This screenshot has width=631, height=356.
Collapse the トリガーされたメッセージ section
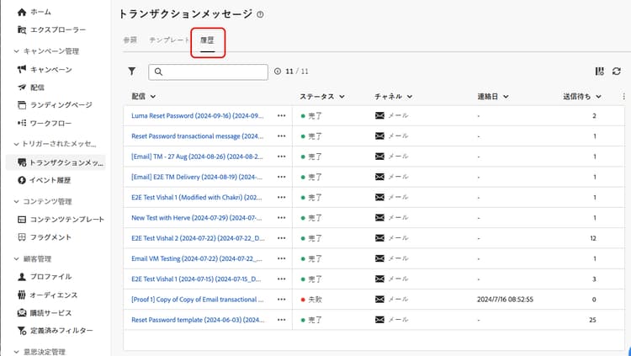[x=16, y=144]
